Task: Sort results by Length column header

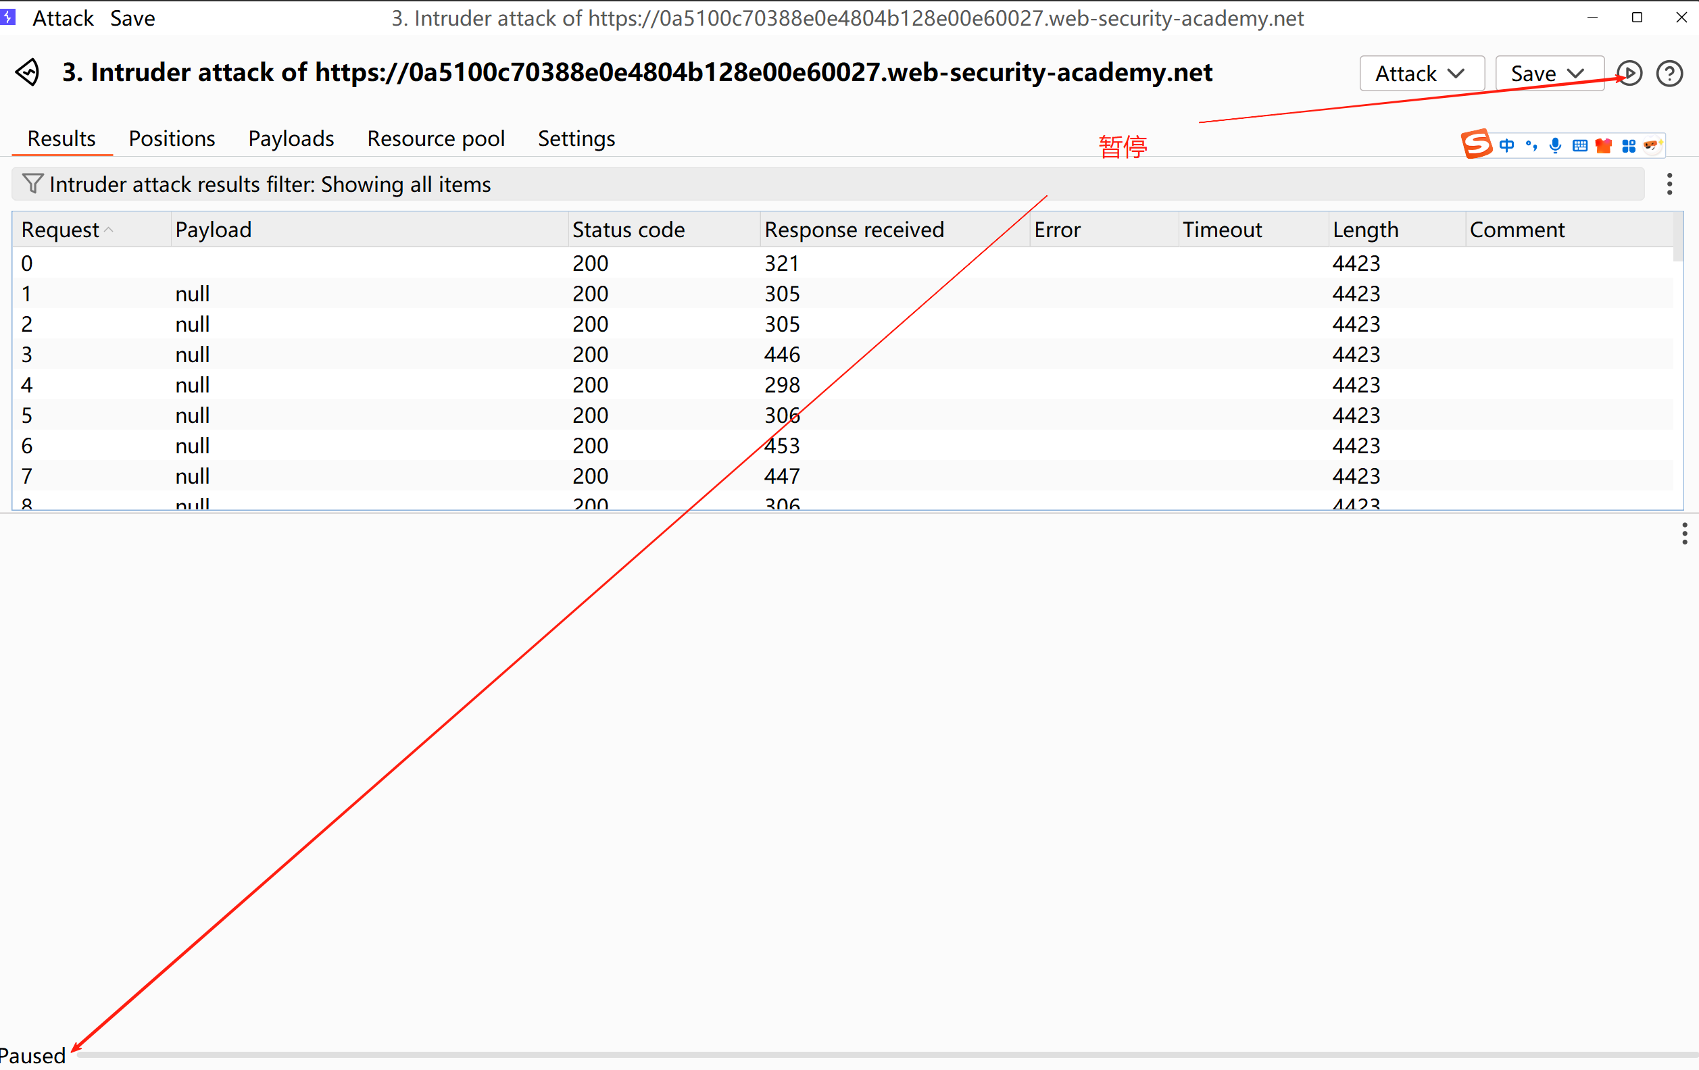Action: click(1364, 229)
